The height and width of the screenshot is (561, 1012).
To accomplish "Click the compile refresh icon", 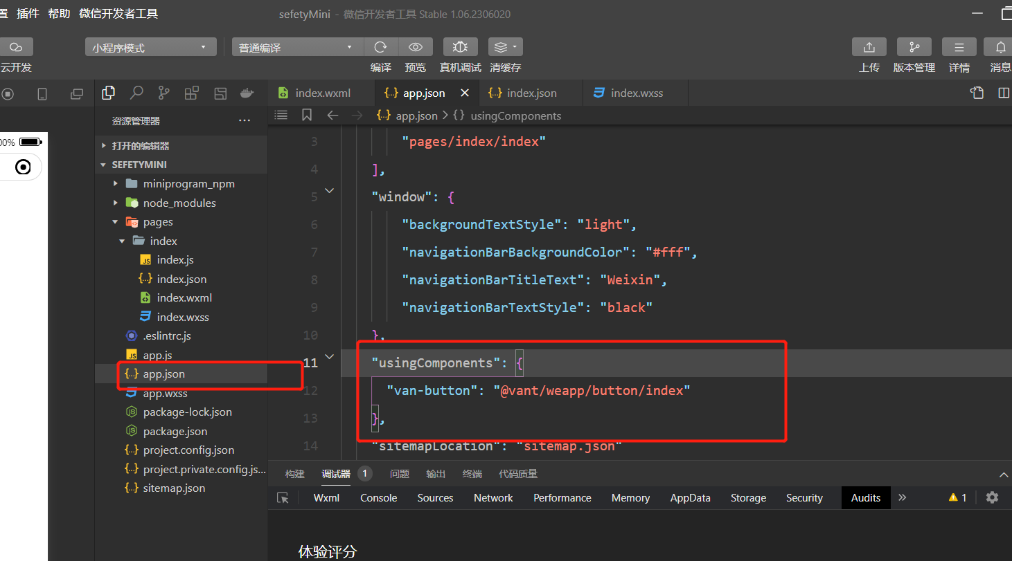I will 380,47.
